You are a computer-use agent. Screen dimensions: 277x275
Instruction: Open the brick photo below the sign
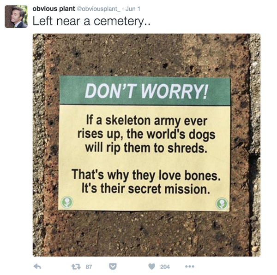pyautogui.click(x=146, y=233)
